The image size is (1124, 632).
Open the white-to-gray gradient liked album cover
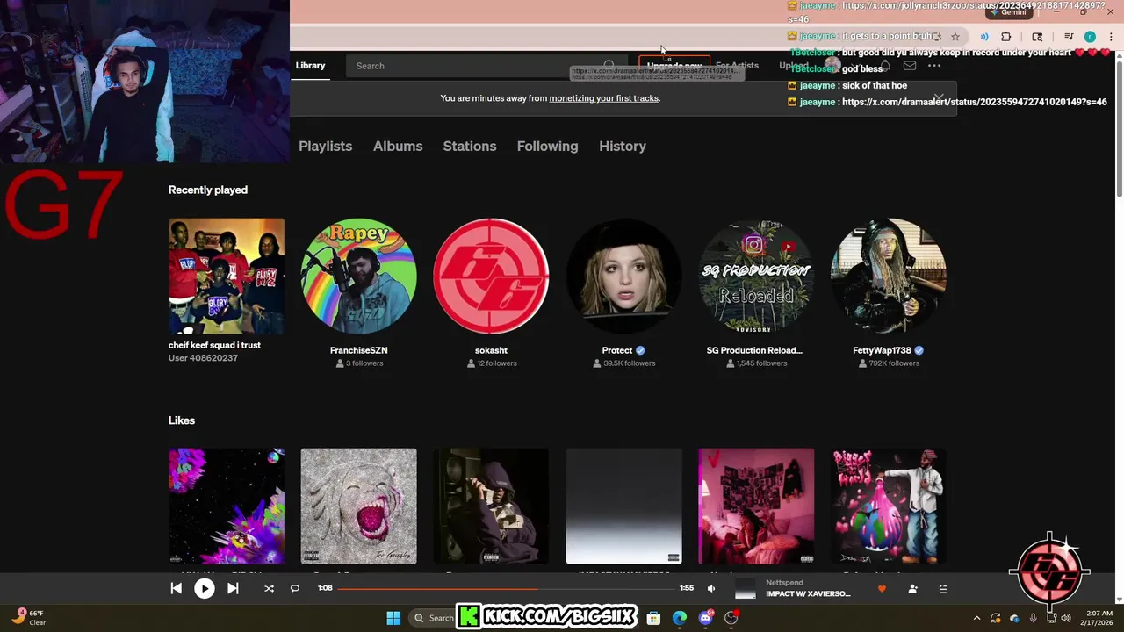coord(623,506)
